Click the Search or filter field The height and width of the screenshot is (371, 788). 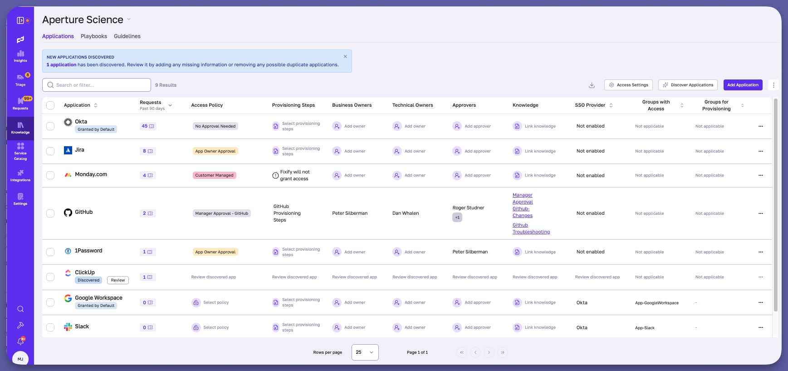[97, 85]
